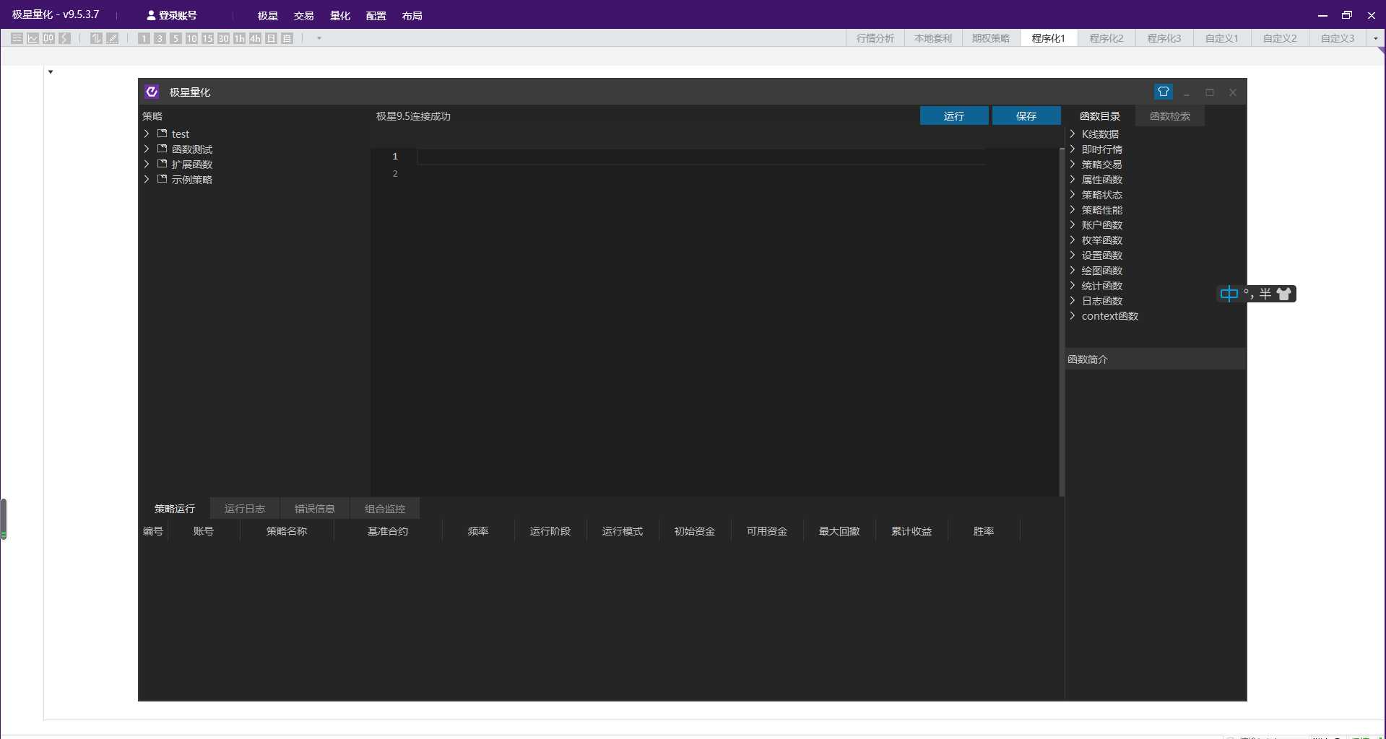Viewport: 1386px width, 739px height.
Task: Expand the test strategy folder
Action: pos(147,134)
